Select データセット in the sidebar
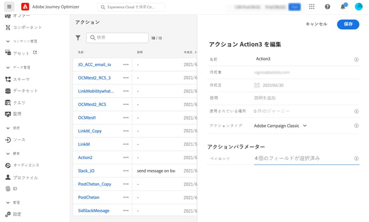 click(x=26, y=91)
